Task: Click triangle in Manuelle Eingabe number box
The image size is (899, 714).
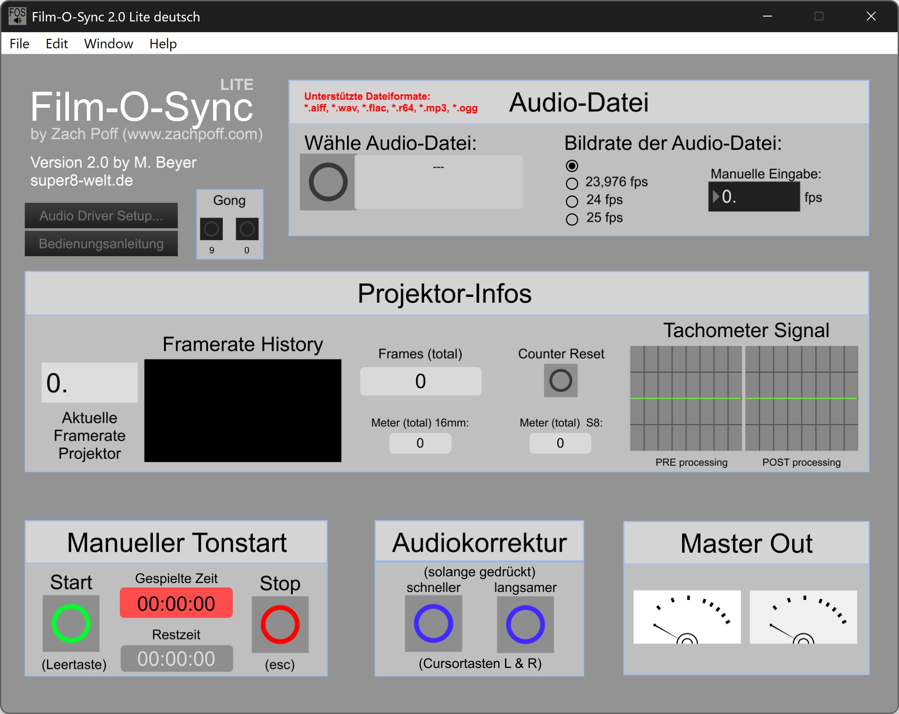Action: (716, 197)
